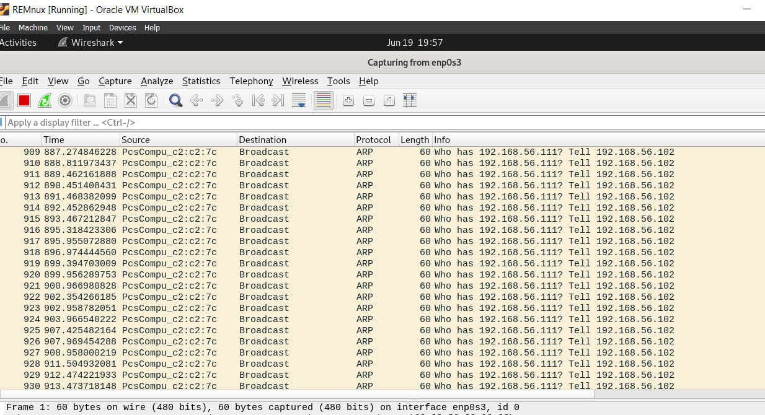Open VirtualBox top-bar Help menu
765x415 pixels.
152,28
